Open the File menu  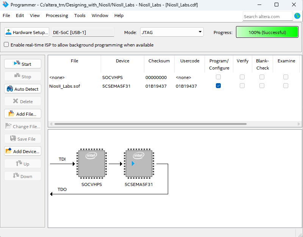pyautogui.click(x=6, y=15)
